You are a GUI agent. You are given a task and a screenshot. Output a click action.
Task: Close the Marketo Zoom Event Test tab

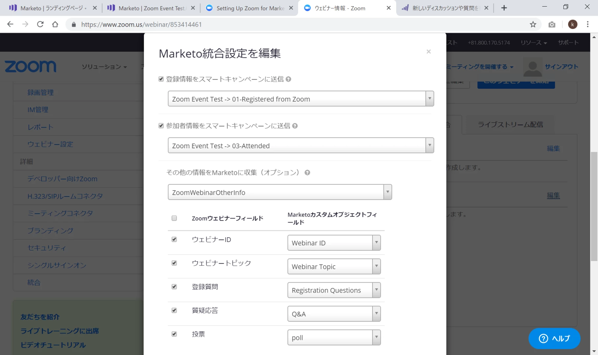(x=193, y=8)
